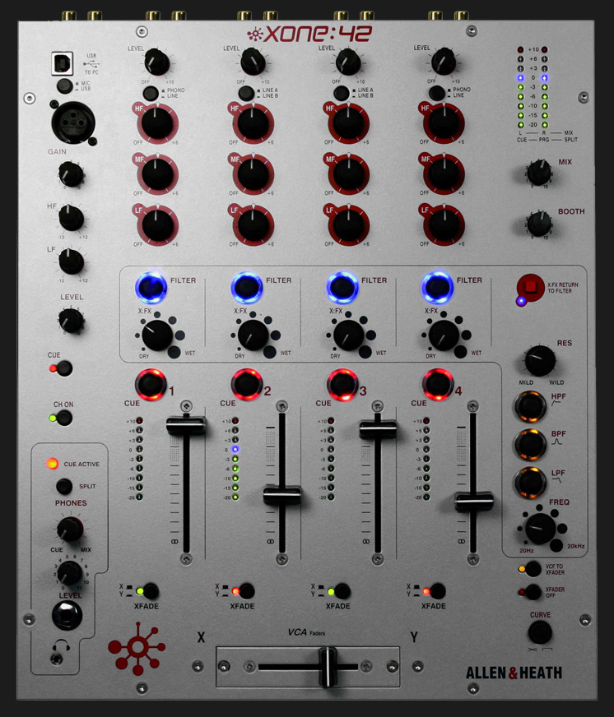Click the crossfader CURVE knob
The width and height of the screenshot is (614, 717).
coord(540,632)
